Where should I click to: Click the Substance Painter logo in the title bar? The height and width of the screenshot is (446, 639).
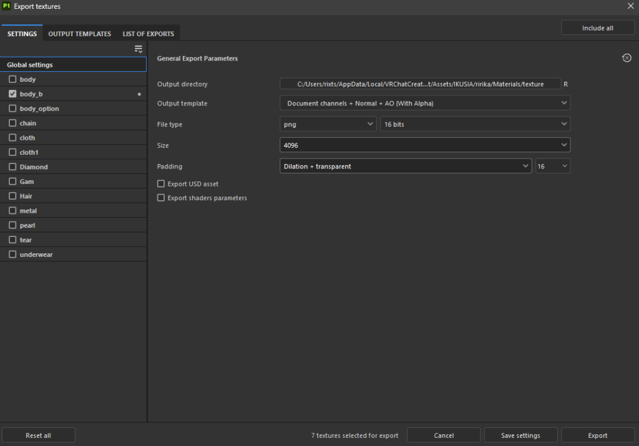point(6,6)
